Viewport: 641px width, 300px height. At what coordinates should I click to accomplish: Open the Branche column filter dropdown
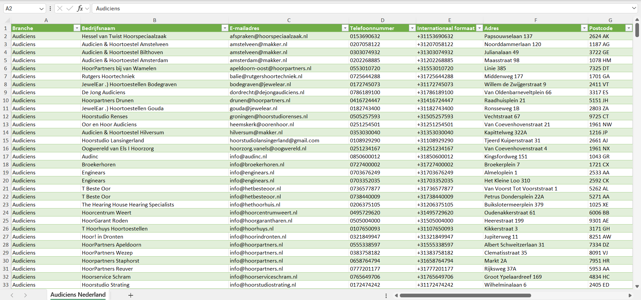point(77,28)
